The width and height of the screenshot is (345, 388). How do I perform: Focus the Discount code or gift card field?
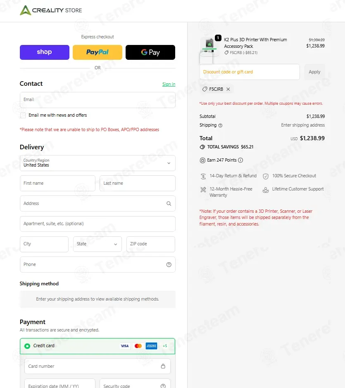[250, 72]
